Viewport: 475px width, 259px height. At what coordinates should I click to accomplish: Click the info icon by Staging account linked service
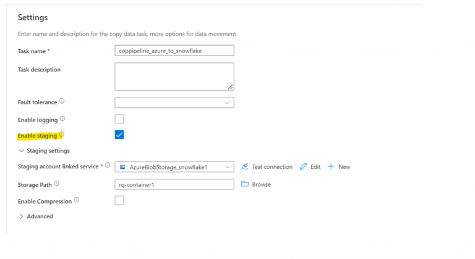(x=108, y=165)
